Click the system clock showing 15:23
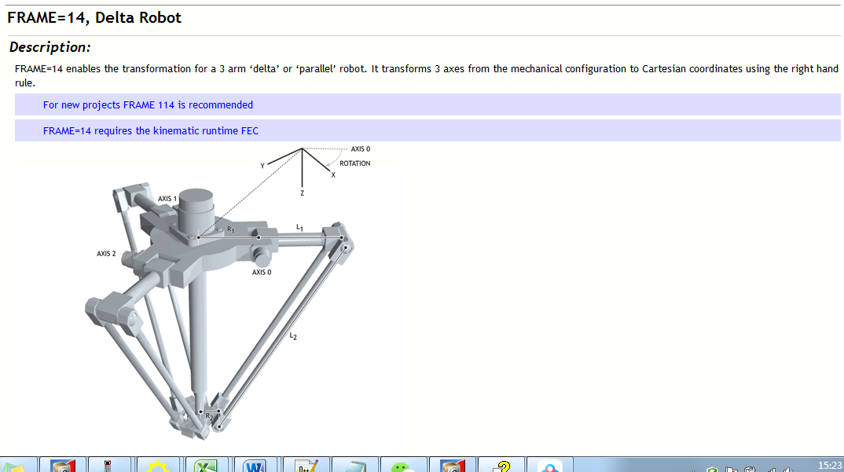Viewport: 844px width, 472px height. point(829,466)
